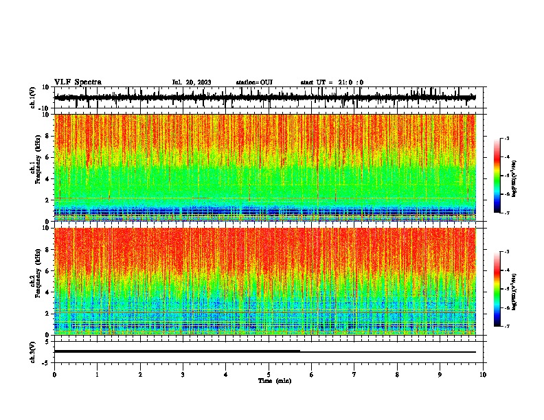The height and width of the screenshot is (420, 544).
Task: Click time axis tick label "9"
Action: tap(440, 375)
